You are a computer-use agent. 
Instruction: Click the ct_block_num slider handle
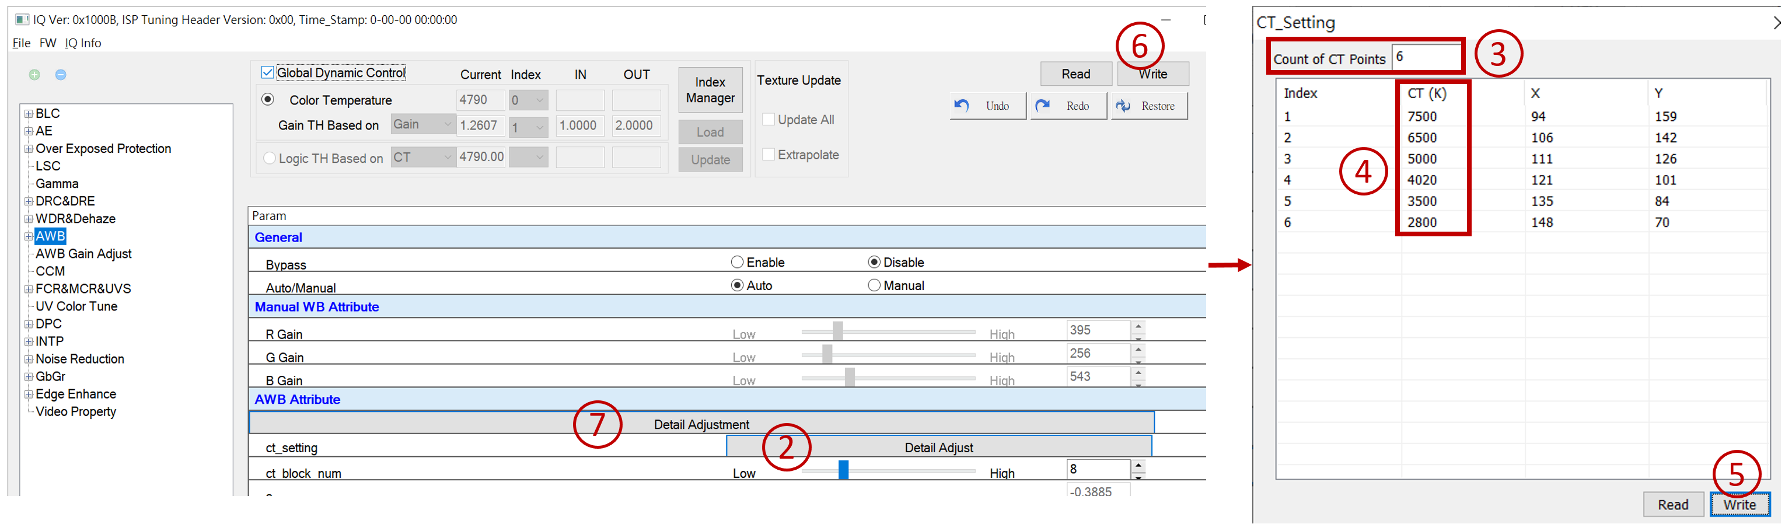click(843, 470)
